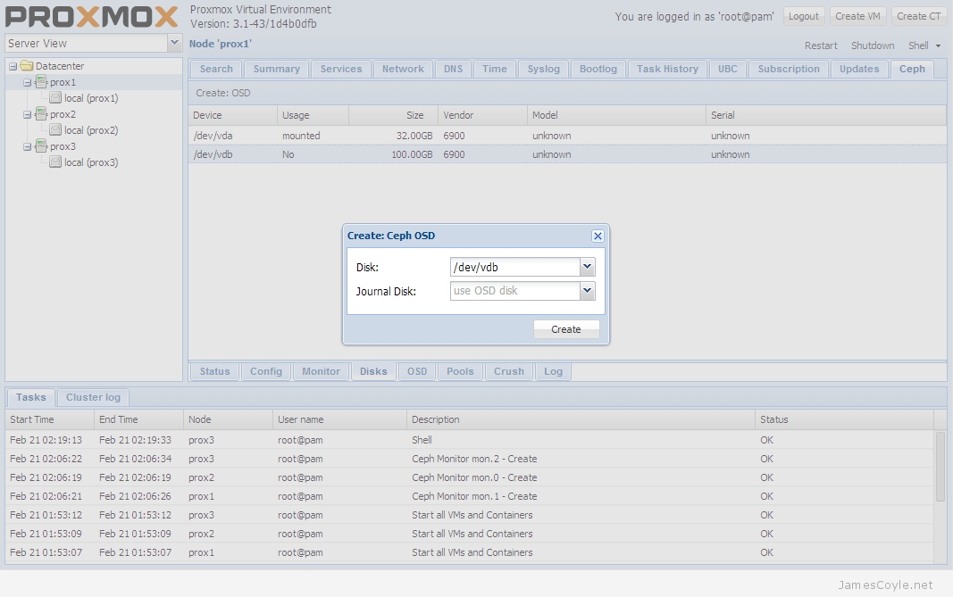Open the Network tab
Image resolution: width=953 pixels, height=597 pixels.
tap(403, 70)
